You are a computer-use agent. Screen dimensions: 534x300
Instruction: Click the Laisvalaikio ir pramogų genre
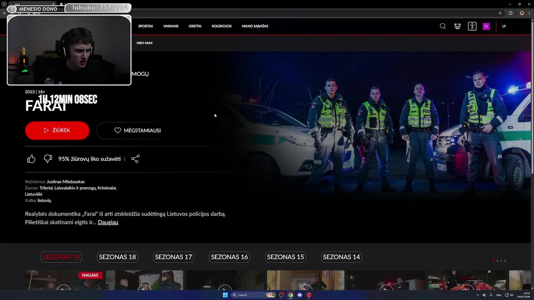click(75, 188)
